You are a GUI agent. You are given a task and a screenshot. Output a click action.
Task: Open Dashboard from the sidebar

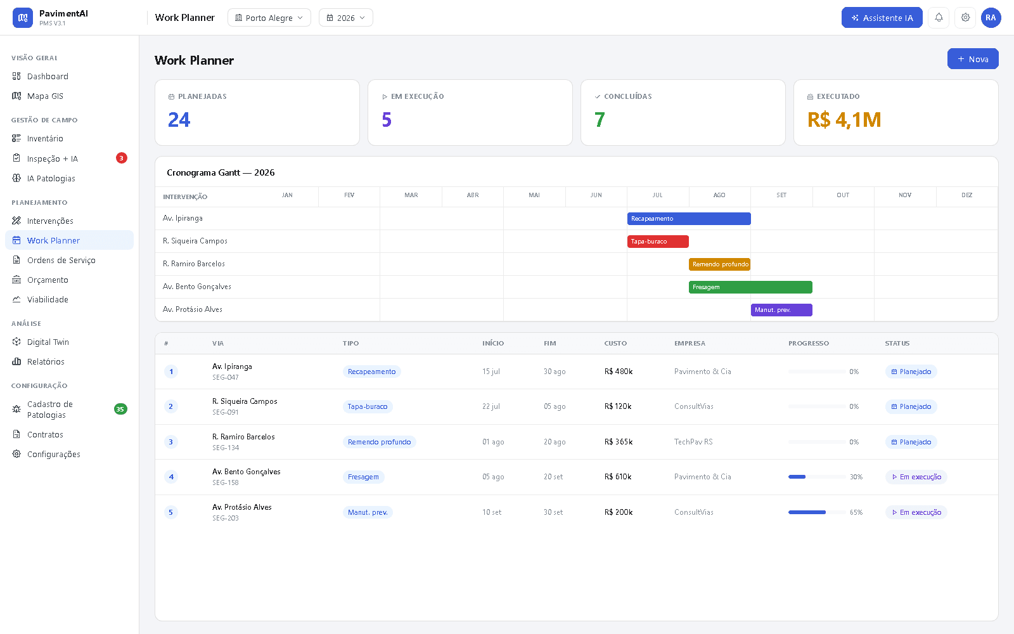[70, 76]
